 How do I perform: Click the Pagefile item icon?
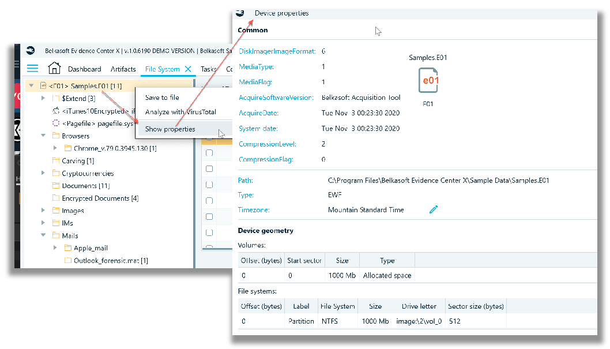pyautogui.click(x=56, y=123)
